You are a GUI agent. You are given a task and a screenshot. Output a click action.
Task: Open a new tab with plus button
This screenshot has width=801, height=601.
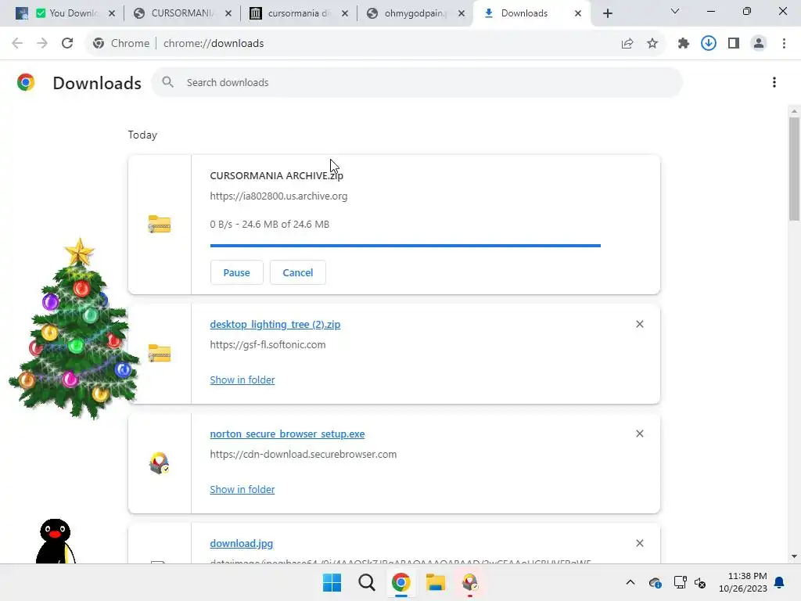point(607,13)
